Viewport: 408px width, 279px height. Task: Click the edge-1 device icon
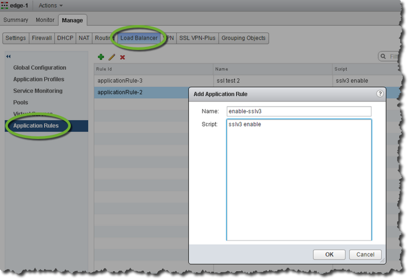click(4, 5)
